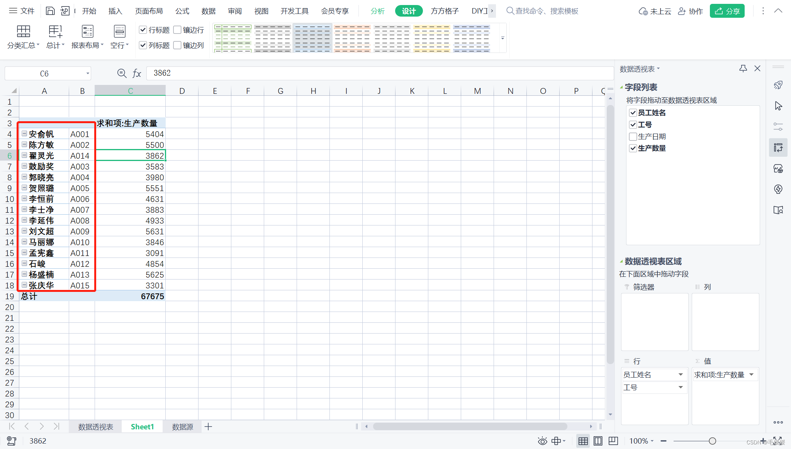Open the 员工姓名 dropdown in rows area
Screen dimensions: 791x449
pyautogui.click(x=681, y=374)
